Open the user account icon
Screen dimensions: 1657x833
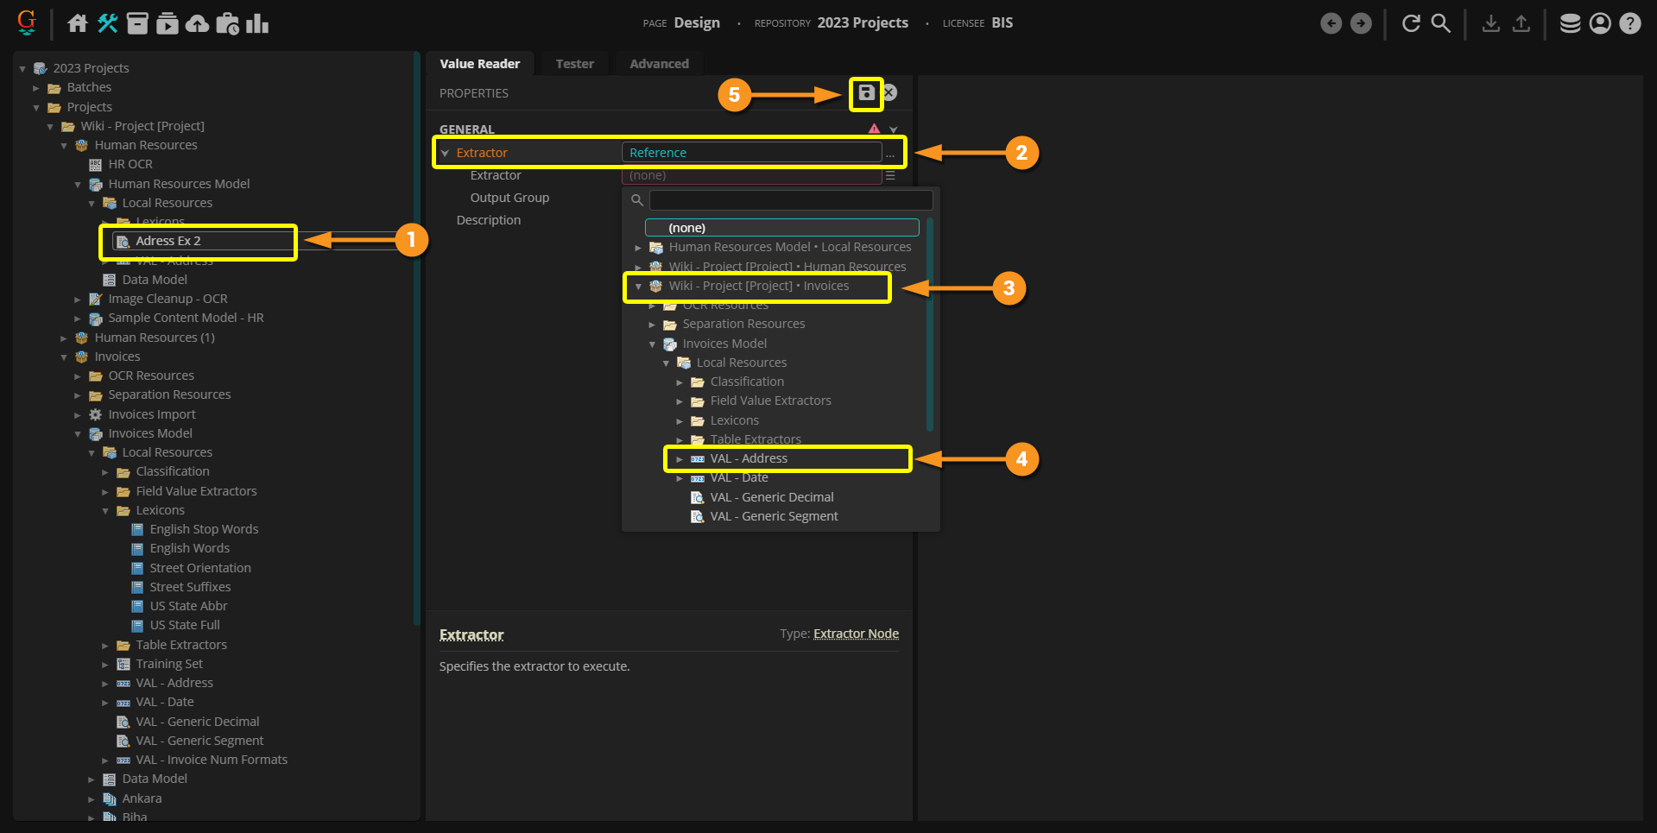(x=1600, y=23)
